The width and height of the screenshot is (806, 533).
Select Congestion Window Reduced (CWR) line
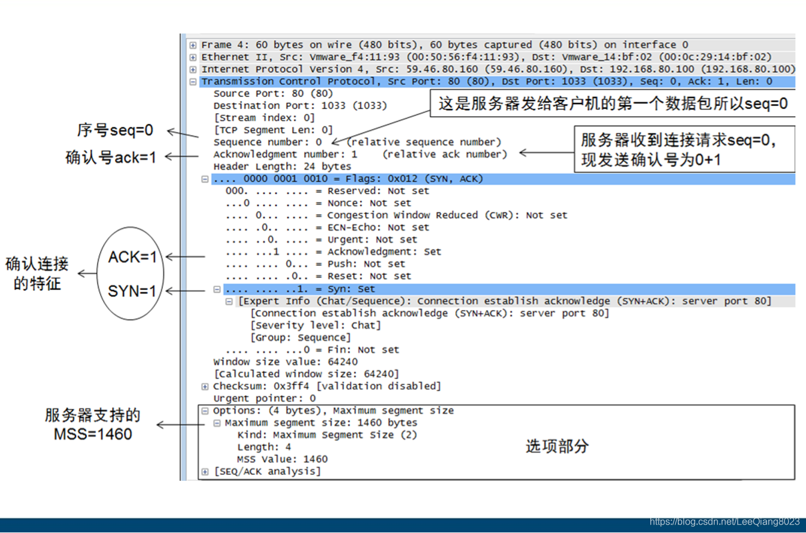coord(396,216)
